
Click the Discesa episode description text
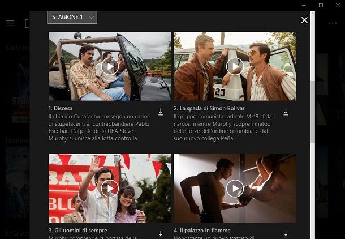(x=99, y=127)
